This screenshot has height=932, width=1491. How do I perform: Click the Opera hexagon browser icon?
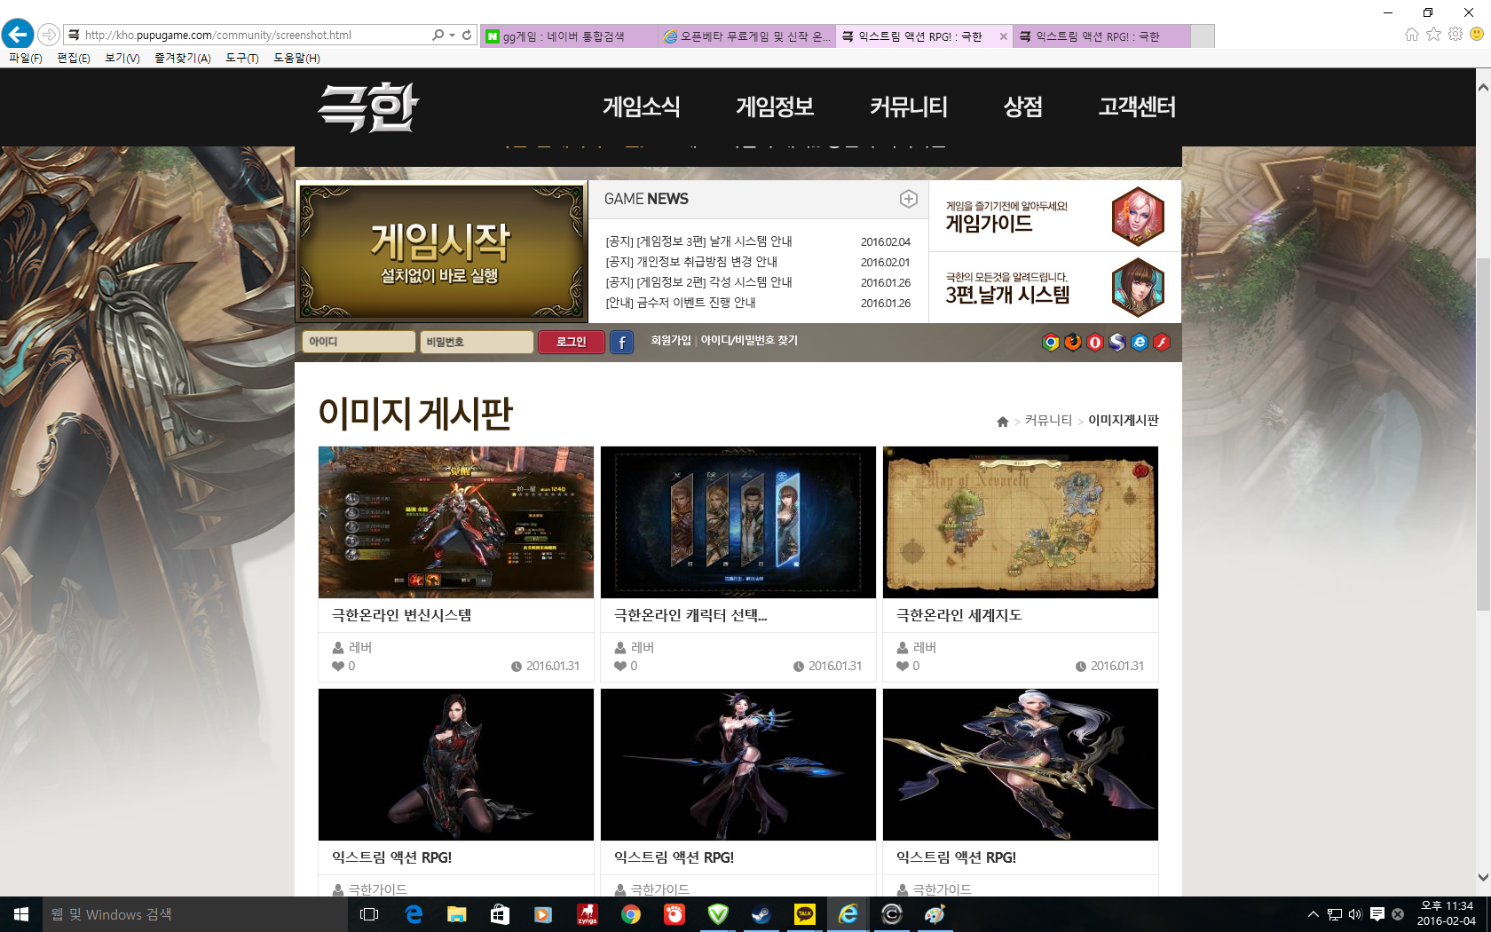pyautogui.click(x=1095, y=343)
